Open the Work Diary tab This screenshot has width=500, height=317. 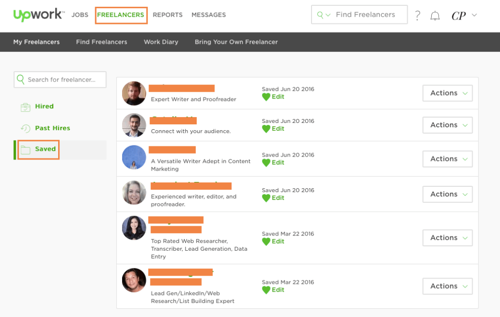[x=161, y=42]
